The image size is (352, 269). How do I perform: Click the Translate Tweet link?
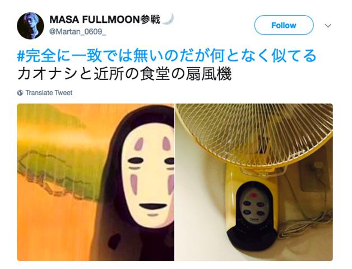[49, 93]
